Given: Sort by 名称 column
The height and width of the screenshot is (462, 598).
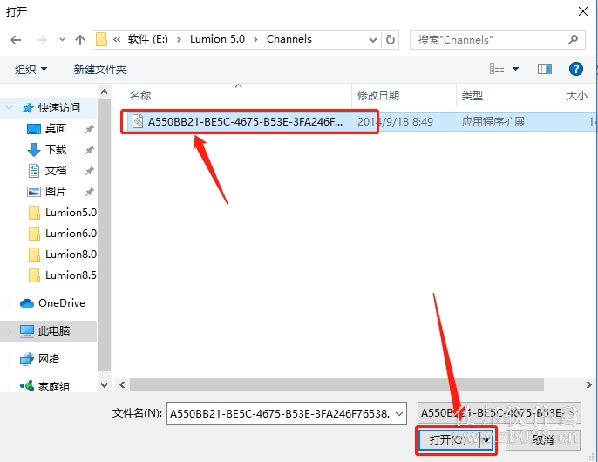Looking at the screenshot, I should [140, 95].
